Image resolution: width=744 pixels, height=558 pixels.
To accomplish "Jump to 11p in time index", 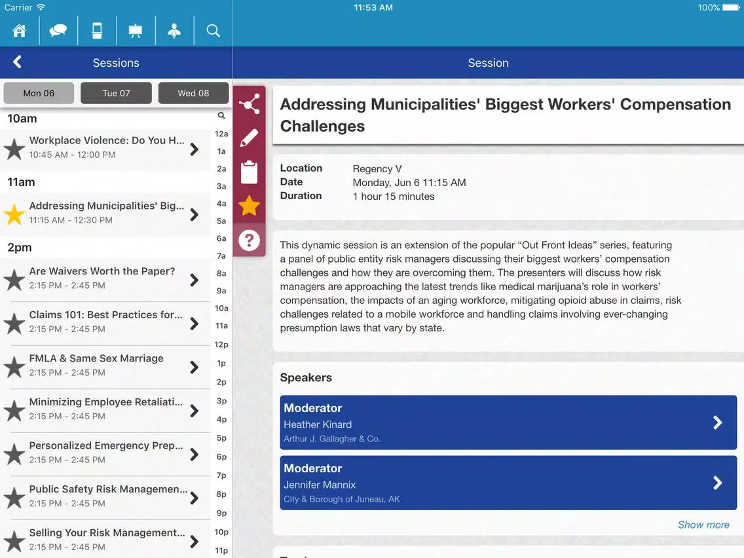I will 221,550.
